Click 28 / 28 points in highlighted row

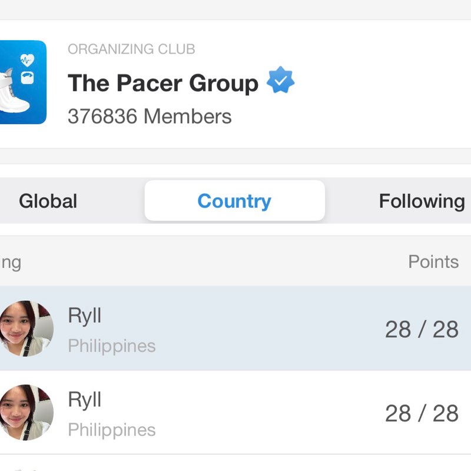[x=422, y=330]
